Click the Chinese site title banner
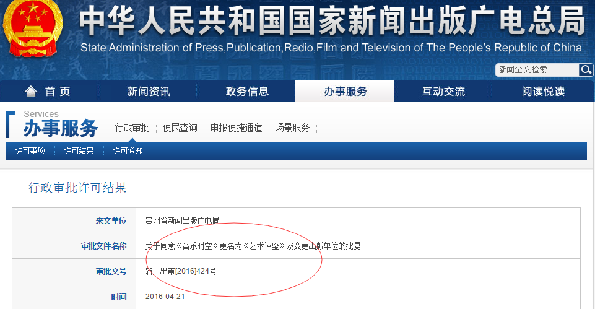This screenshot has width=595, height=309. point(332,20)
